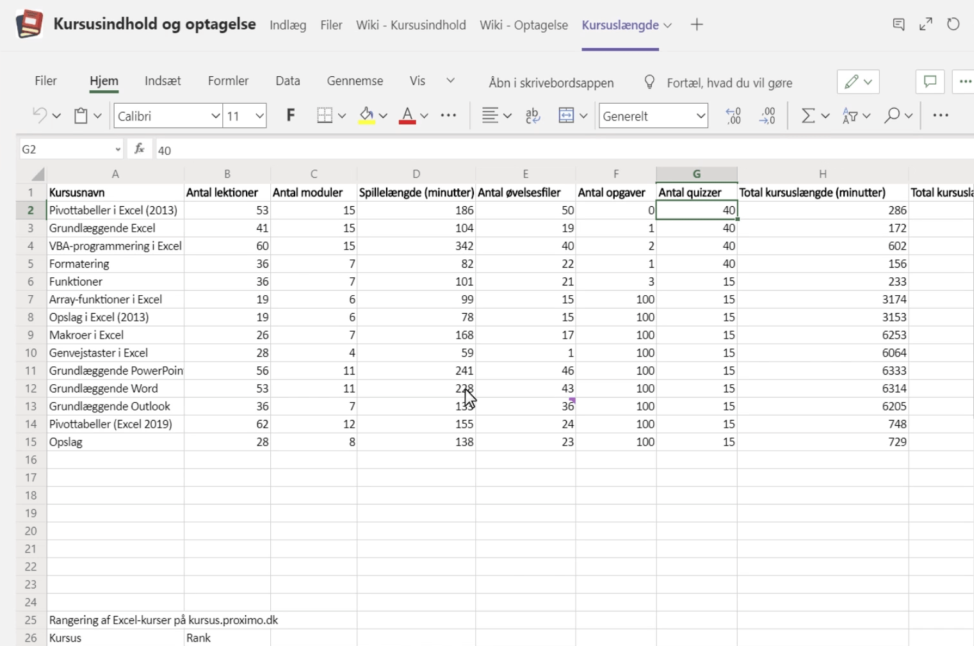
Task: Toggle wrap text icon
Action: point(533,115)
